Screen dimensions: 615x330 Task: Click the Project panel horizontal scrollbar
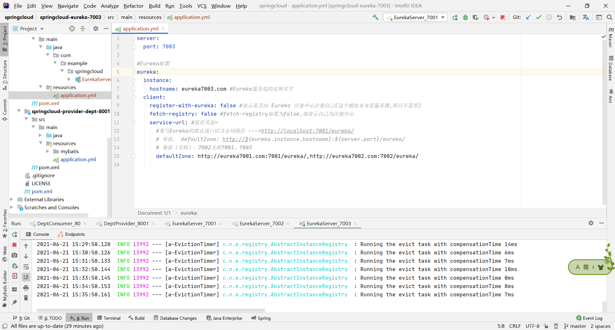pyautogui.click(x=48, y=215)
